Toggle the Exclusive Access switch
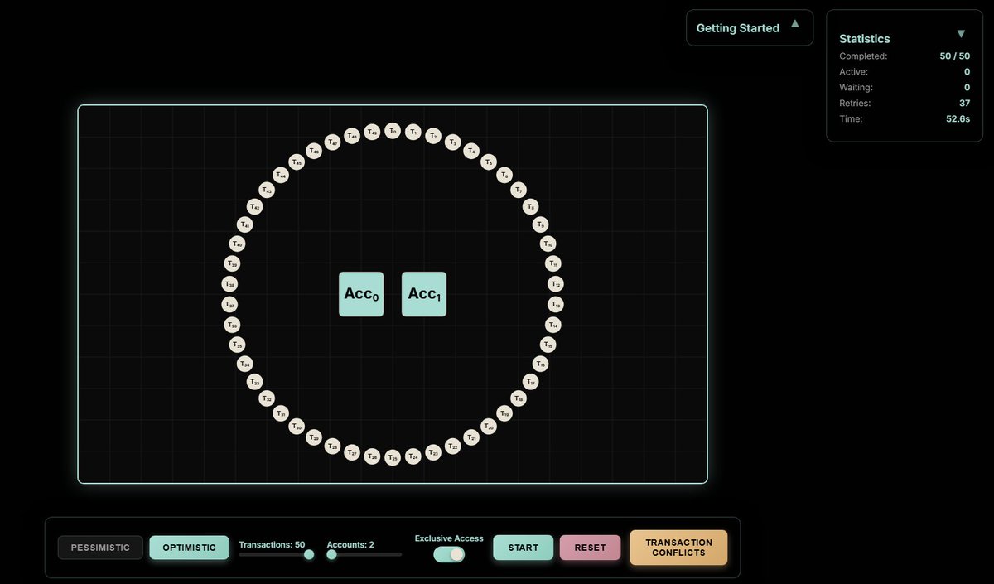 (x=449, y=554)
